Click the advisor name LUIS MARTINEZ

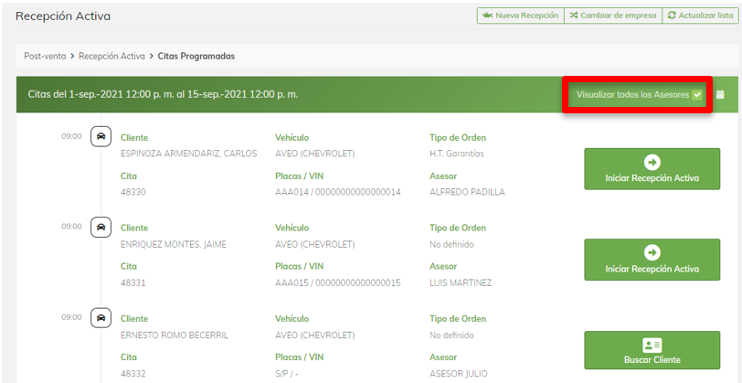(x=461, y=282)
